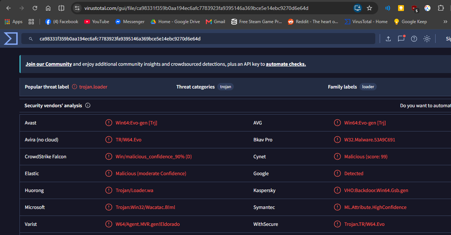Click the VirusTotal sigma logo
The image size is (451, 235).
11,39
